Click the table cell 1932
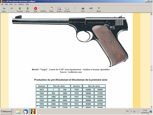 coord(76,100)
